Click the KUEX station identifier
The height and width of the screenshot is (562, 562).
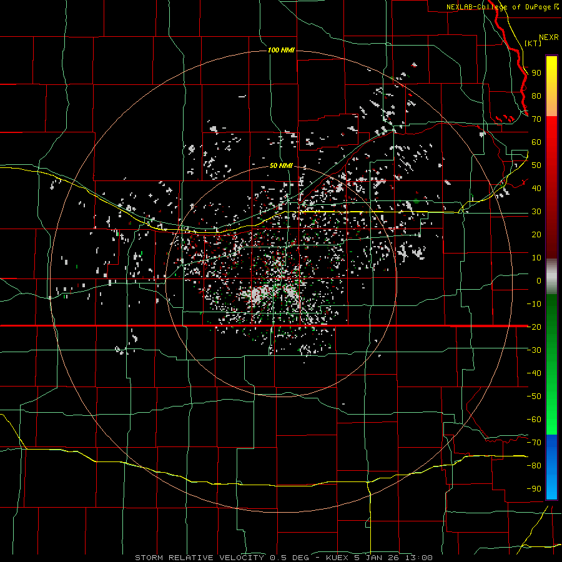coord(337,558)
